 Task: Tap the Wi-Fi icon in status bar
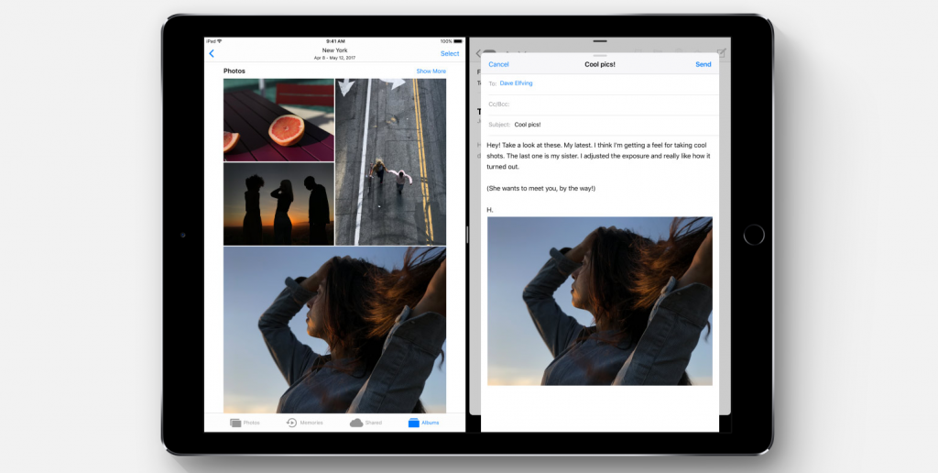220,41
